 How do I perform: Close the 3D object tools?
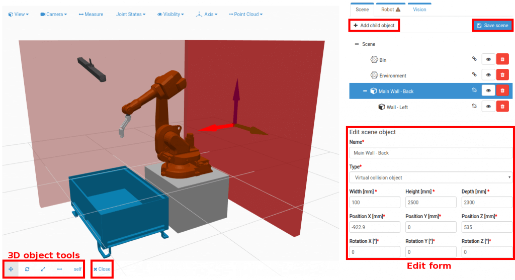click(102, 269)
